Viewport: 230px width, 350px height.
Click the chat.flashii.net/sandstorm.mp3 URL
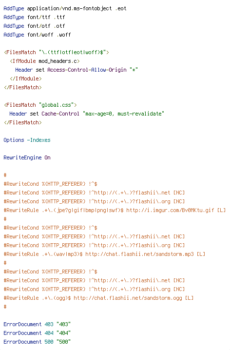tap(139, 254)
